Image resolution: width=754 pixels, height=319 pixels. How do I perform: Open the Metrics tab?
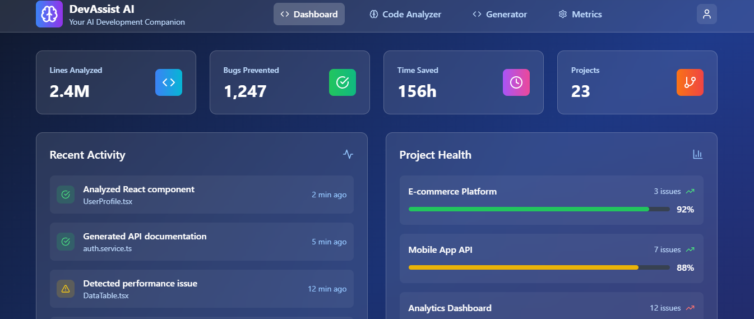click(580, 14)
